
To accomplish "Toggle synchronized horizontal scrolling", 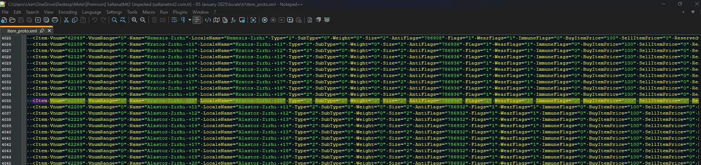I will (163, 20).
